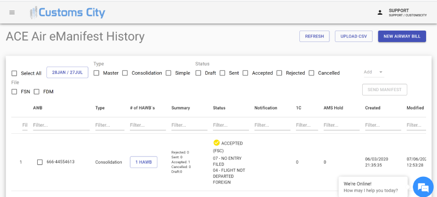The height and width of the screenshot is (197, 437).
Task: Click the 1 HAWB button
Action: [x=144, y=162]
